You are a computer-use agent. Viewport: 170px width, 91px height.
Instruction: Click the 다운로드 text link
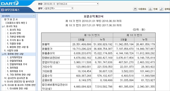142,9
